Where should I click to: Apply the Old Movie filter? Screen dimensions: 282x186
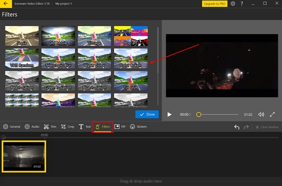[58, 36]
